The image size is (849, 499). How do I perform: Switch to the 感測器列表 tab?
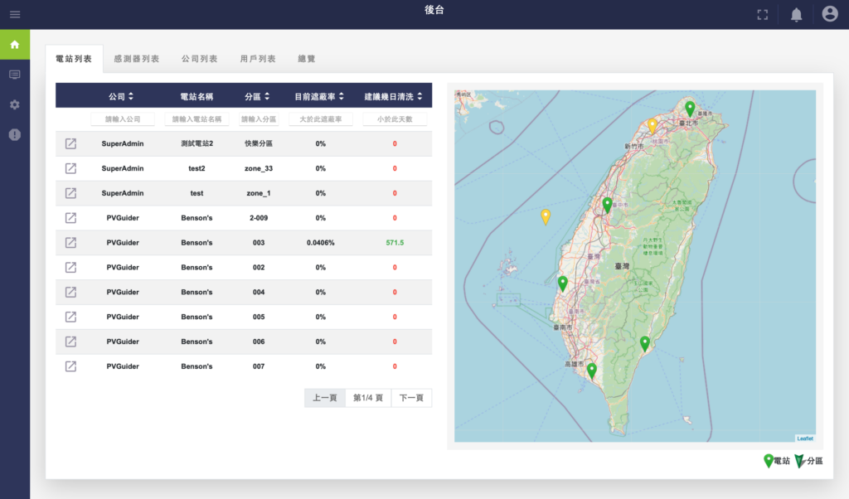click(137, 59)
